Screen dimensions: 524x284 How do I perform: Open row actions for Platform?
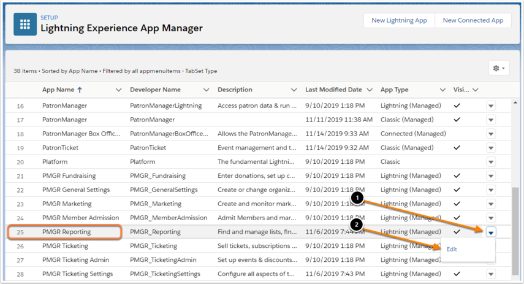[x=490, y=162]
